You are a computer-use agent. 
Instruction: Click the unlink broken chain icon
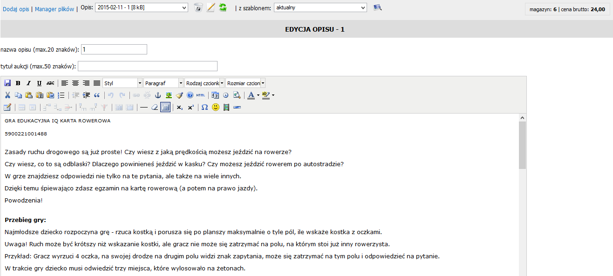147,95
